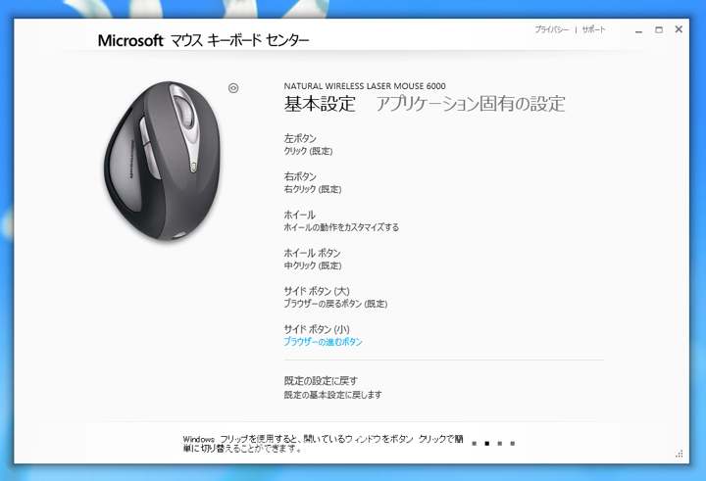Click 既定の設定に戻す to restore defaults
Screen dimensions: 706x481
(321, 381)
